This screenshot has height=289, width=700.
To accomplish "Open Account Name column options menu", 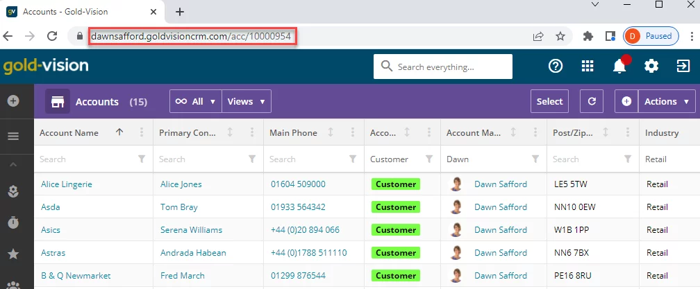I will click(142, 132).
